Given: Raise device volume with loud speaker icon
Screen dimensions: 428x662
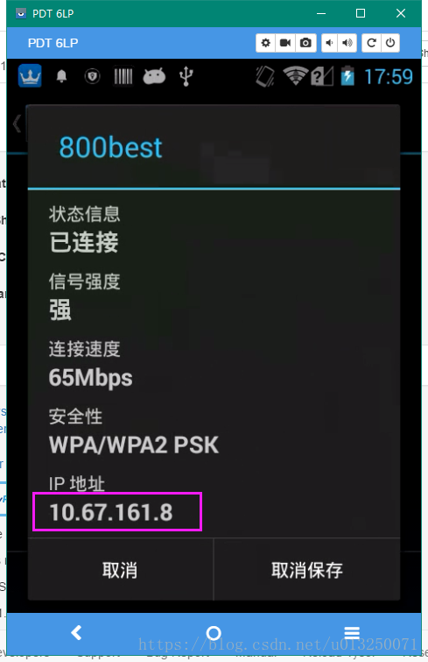Looking at the screenshot, I should point(347,43).
